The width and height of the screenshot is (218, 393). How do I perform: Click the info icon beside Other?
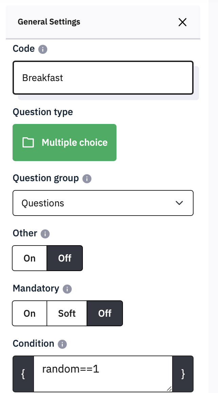click(x=45, y=234)
